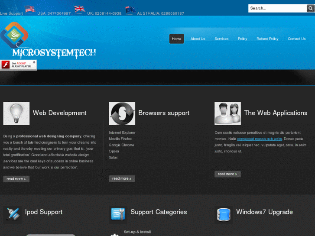Open the Services menu item

pyautogui.click(x=221, y=39)
